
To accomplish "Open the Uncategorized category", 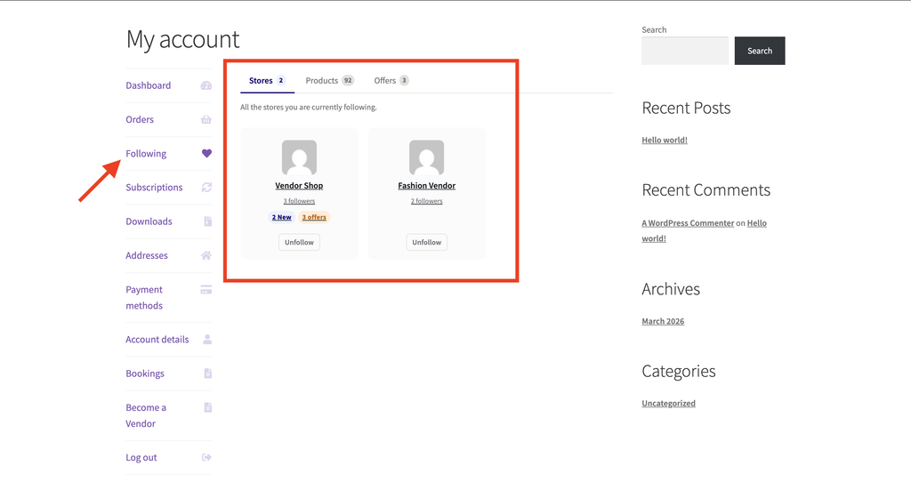I will [668, 404].
